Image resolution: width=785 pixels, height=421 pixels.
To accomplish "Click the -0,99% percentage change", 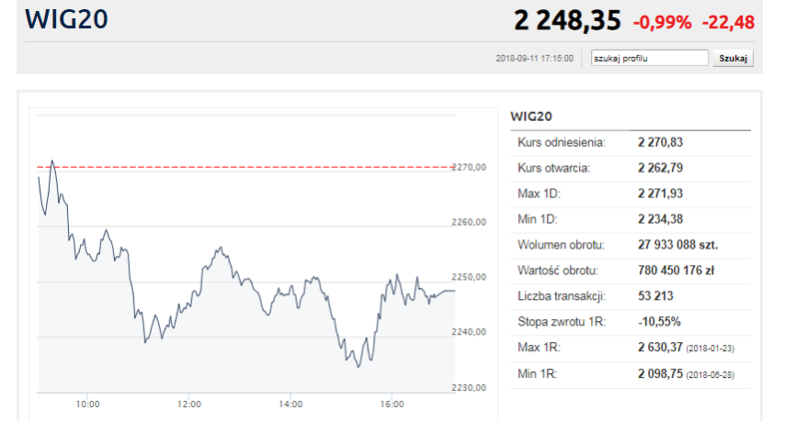I will pyautogui.click(x=662, y=23).
